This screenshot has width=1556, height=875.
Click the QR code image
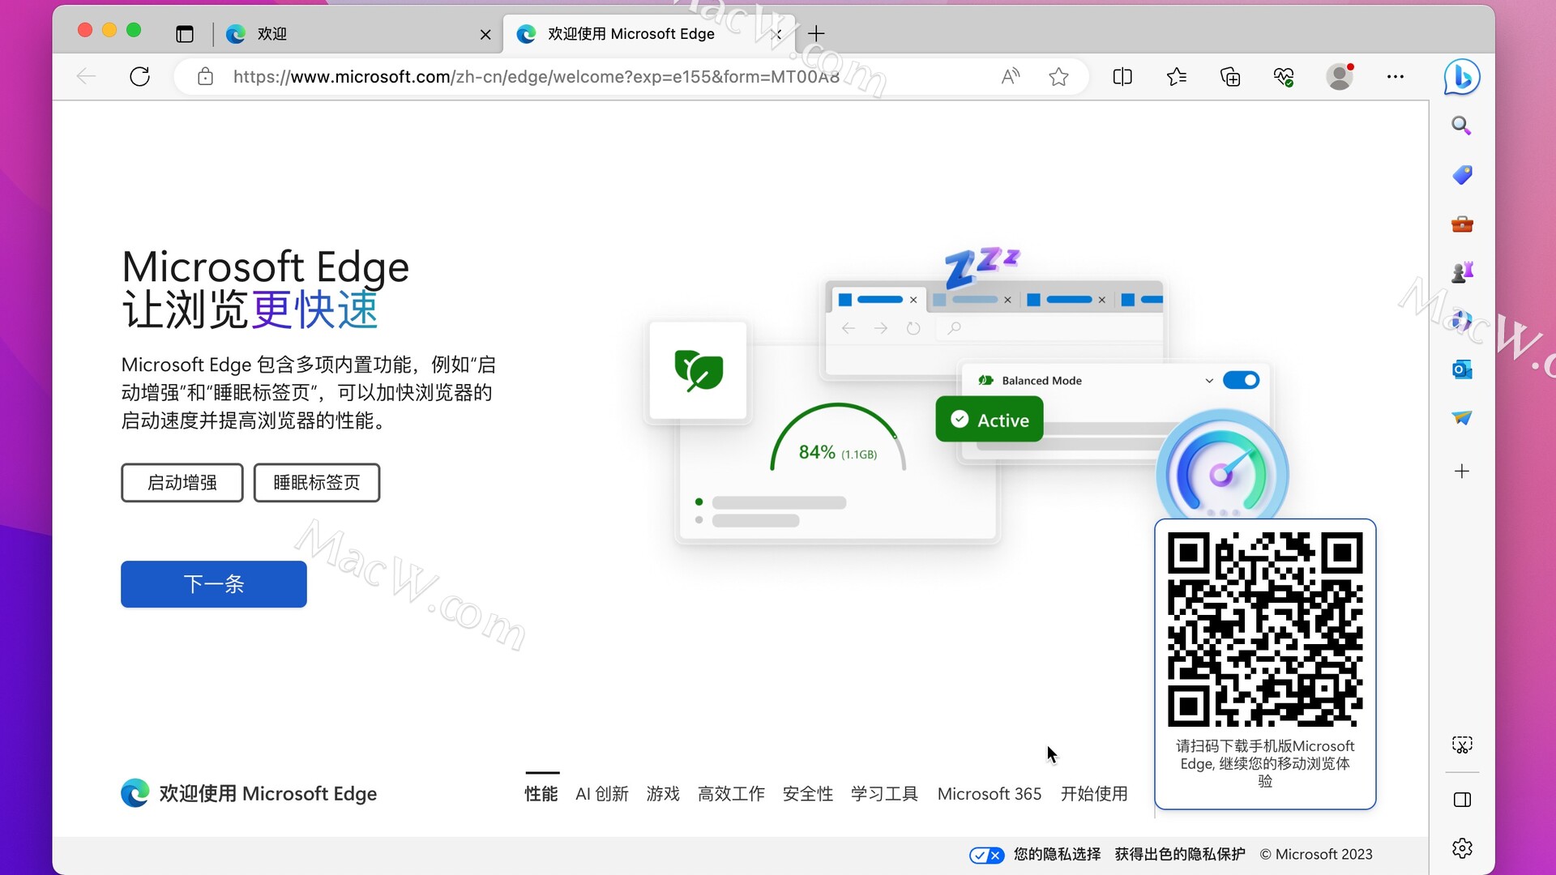point(1265,630)
